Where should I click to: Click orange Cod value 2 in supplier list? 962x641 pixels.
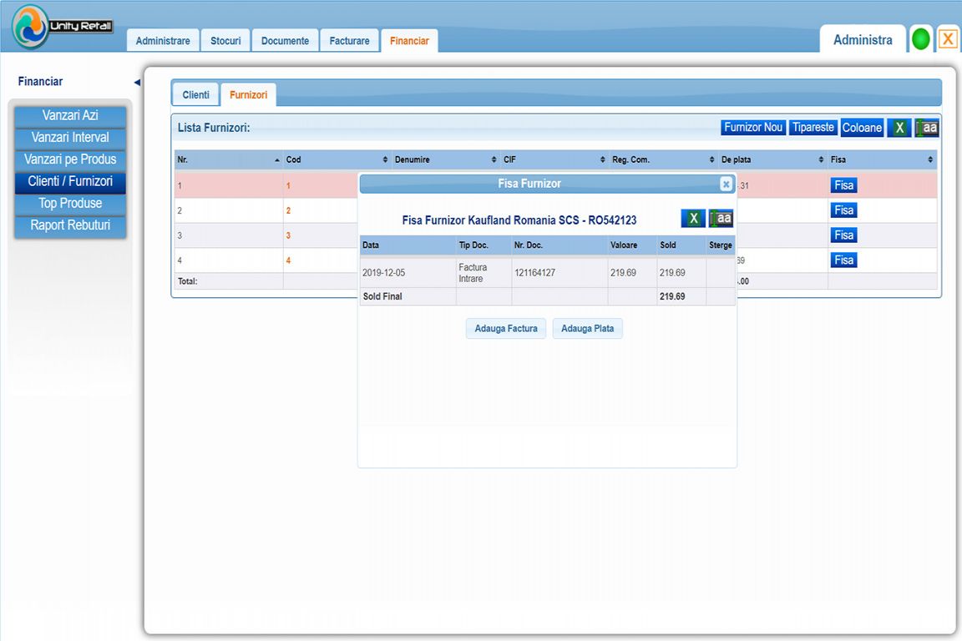288,211
